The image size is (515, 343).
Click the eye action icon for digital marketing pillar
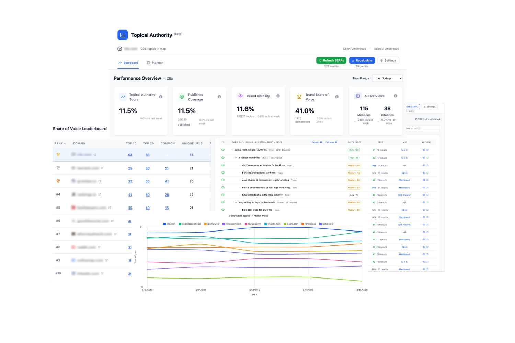(424, 150)
